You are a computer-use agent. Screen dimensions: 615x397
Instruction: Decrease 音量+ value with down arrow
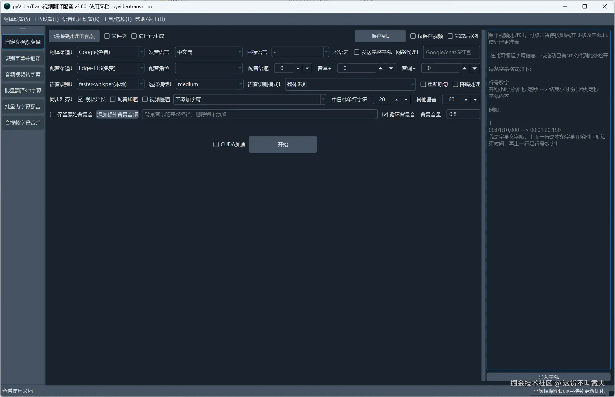[x=391, y=68]
